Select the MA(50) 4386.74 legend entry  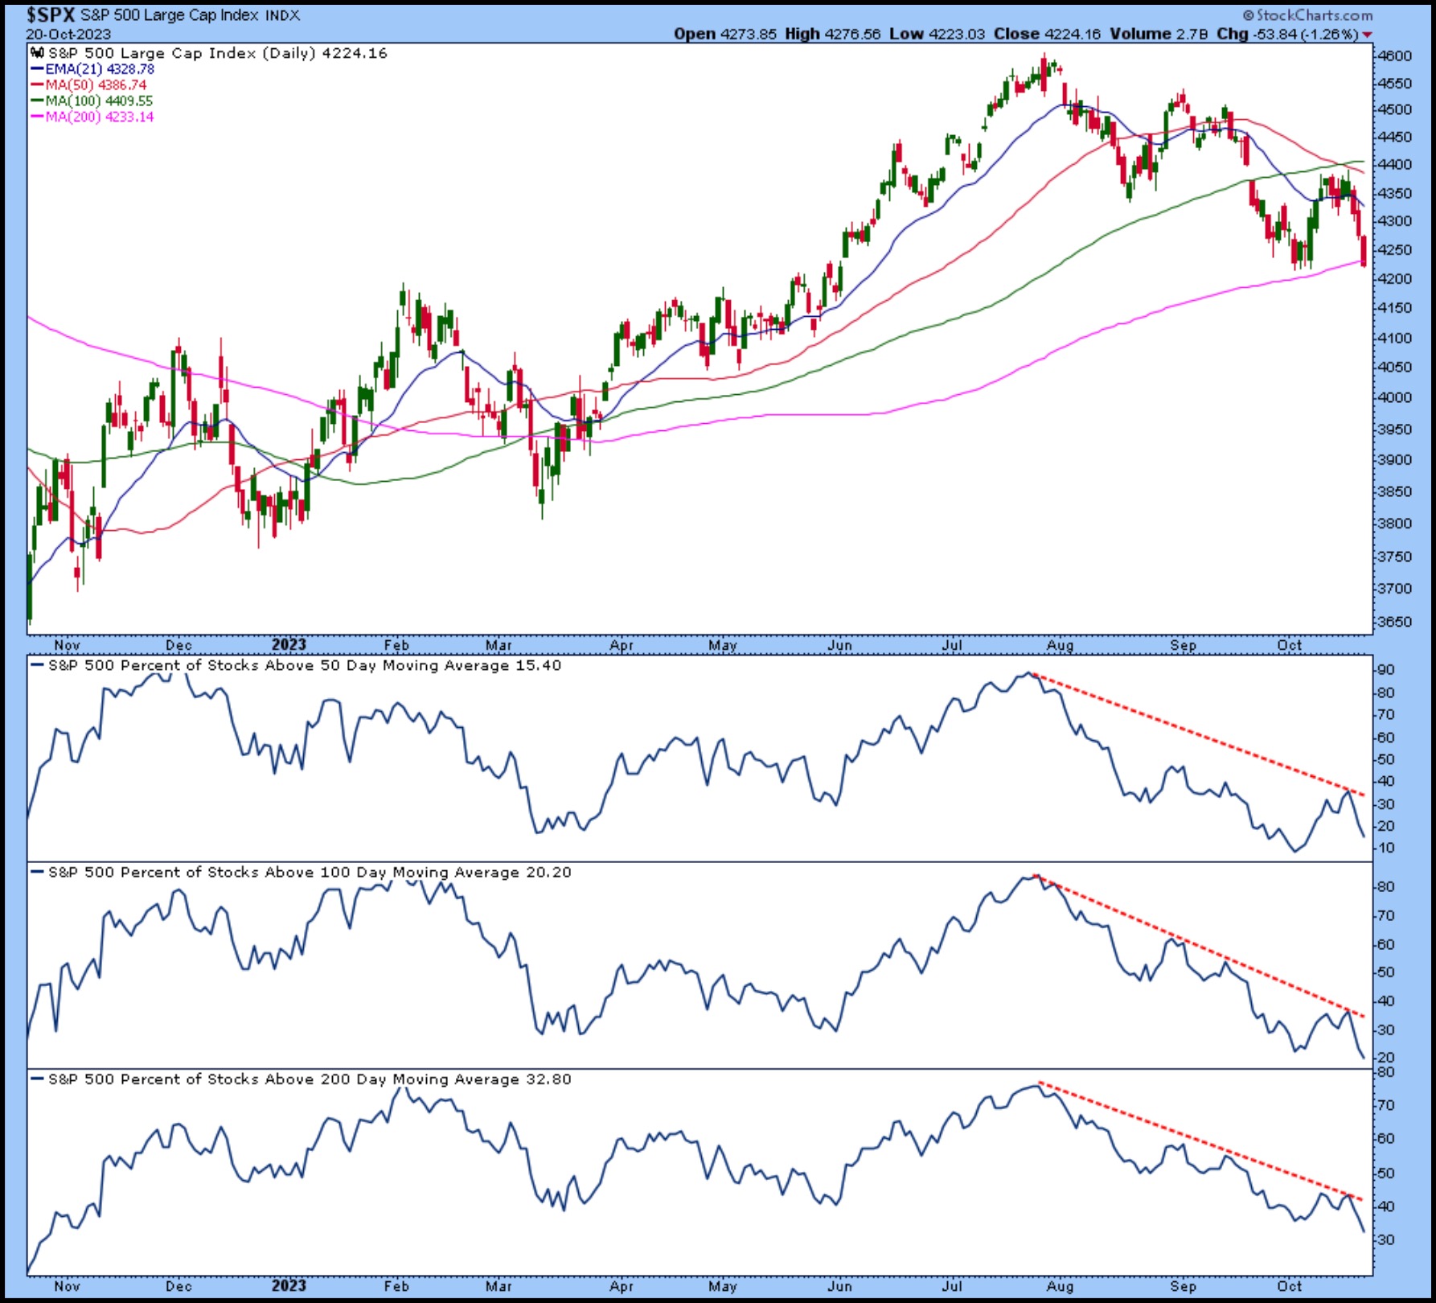pos(95,85)
